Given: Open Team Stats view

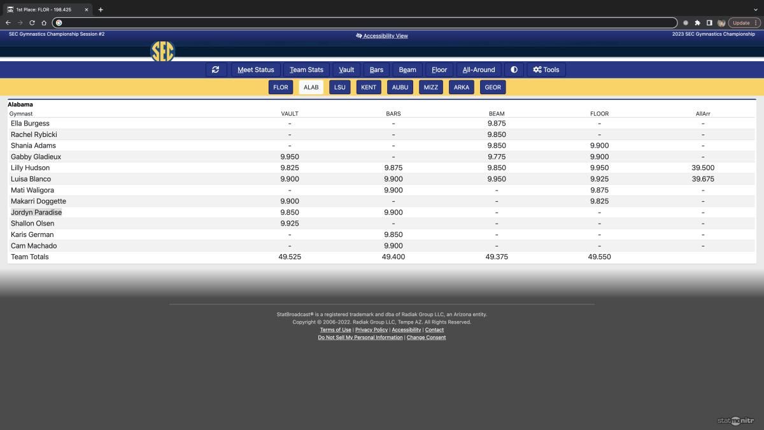Looking at the screenshot, I should coord(306,69).
